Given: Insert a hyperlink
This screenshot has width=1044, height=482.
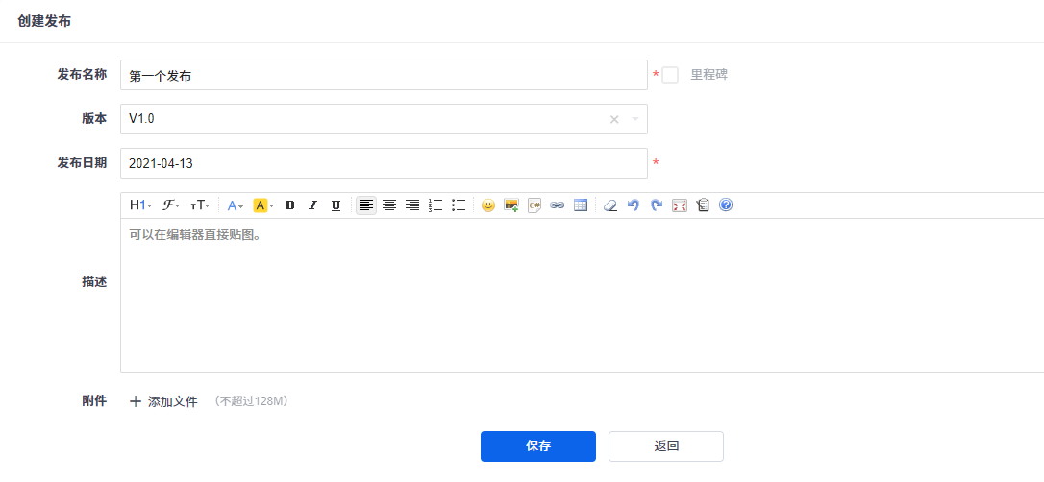Looking at the screenshot, I should point(558,205).
